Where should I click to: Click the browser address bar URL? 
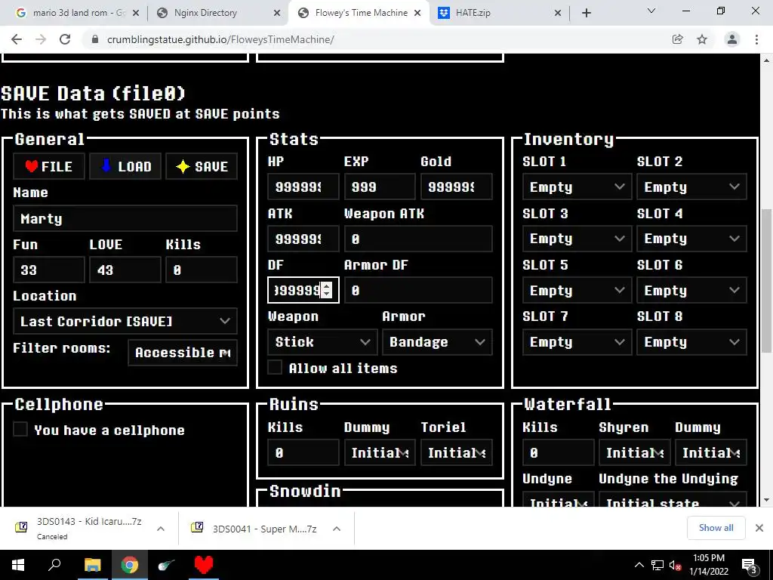(x=220, y=39)
